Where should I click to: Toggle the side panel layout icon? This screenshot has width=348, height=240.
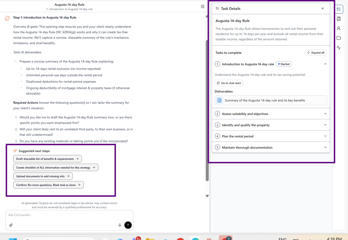(202, 6)
